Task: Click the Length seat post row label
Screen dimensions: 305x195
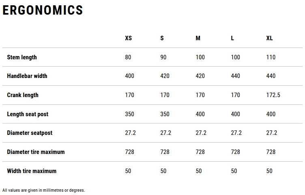Action: pyautogui.click(x=28, y=114)
